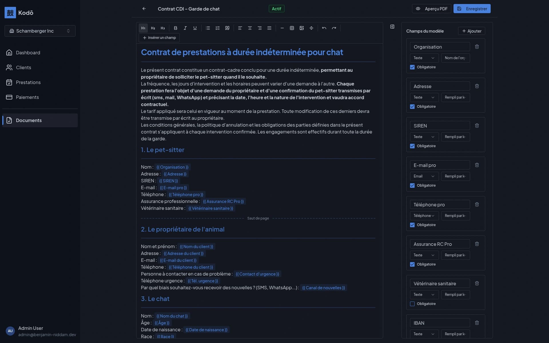Insert a blockquote
Viewport: 549px width, 343px height.
227,28
